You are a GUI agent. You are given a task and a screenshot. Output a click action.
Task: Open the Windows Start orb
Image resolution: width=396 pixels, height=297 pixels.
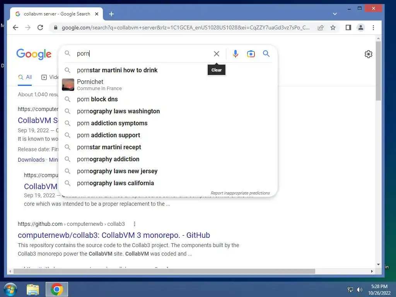point(10,289)
